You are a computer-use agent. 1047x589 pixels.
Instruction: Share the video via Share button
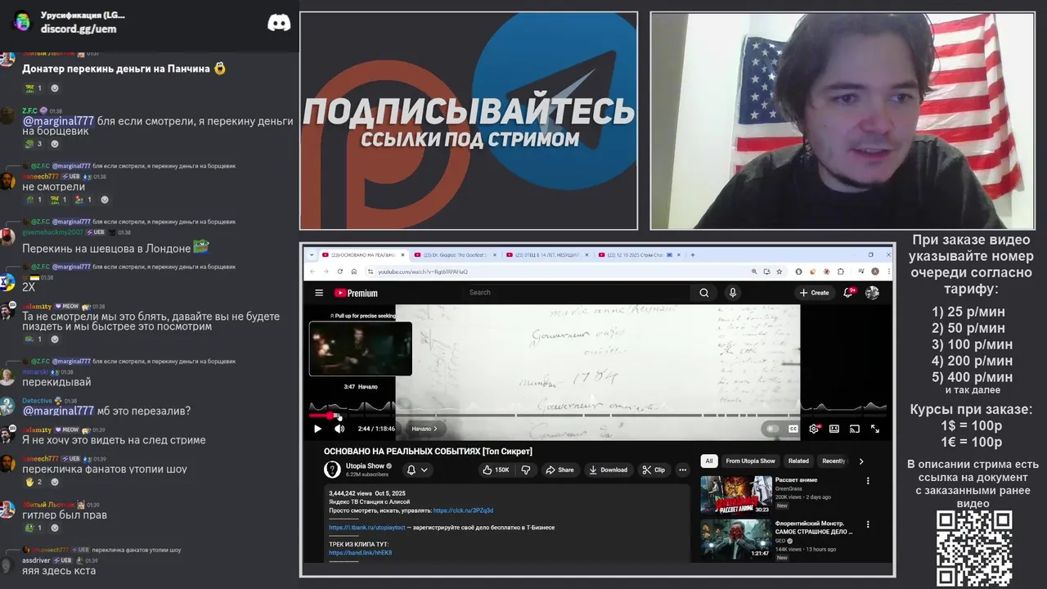click(x=559, y=470)
